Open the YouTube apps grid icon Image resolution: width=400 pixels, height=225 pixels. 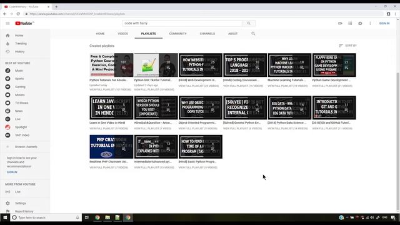(x=350, y=23)
